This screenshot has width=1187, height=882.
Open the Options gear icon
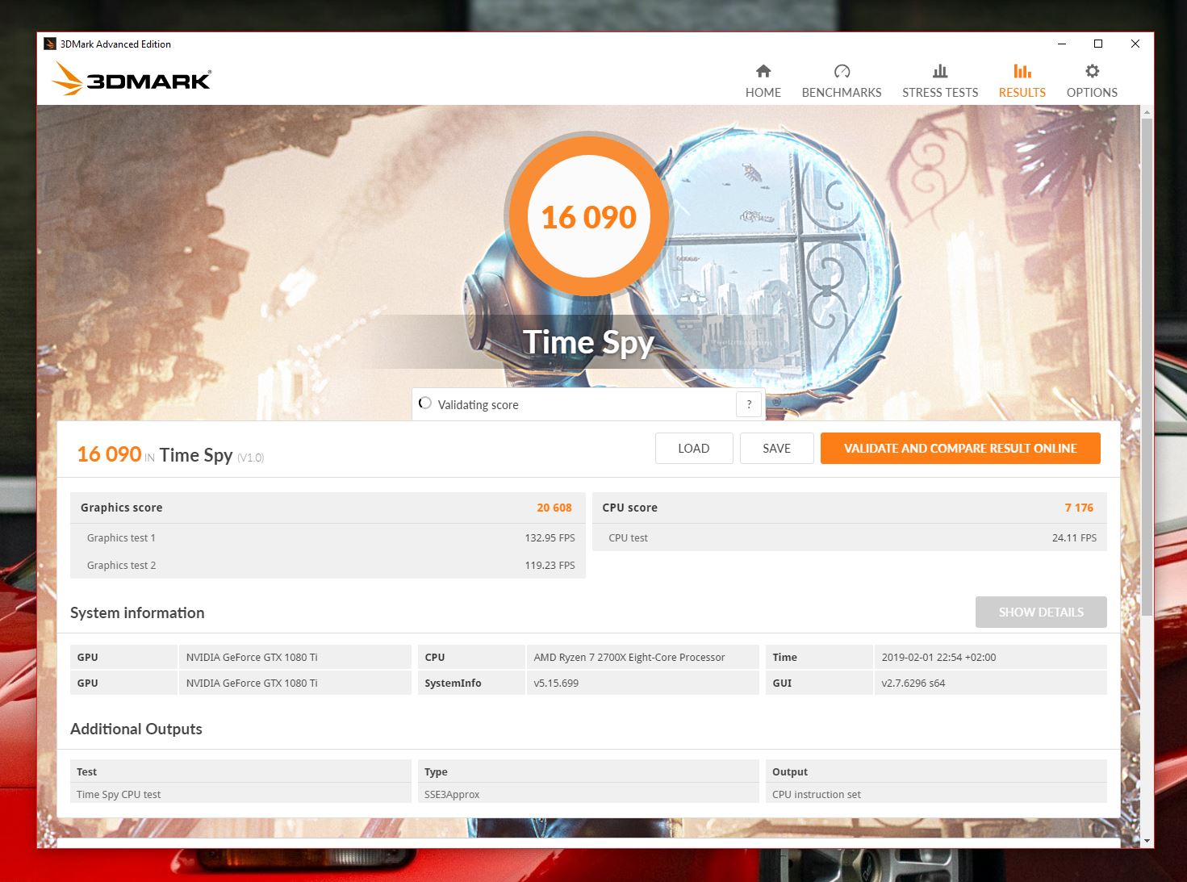1092,71
